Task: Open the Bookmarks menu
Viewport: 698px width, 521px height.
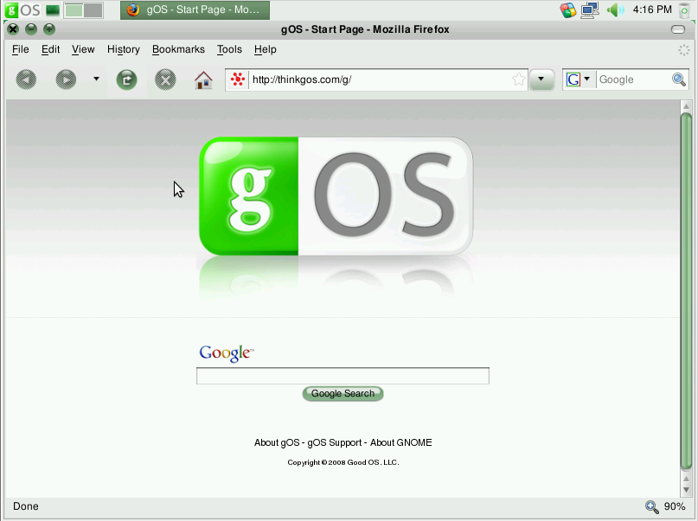Action: click(x=178, y=49)
